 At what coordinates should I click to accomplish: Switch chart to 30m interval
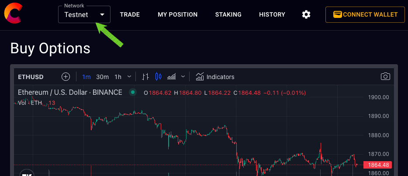point(102,77)
